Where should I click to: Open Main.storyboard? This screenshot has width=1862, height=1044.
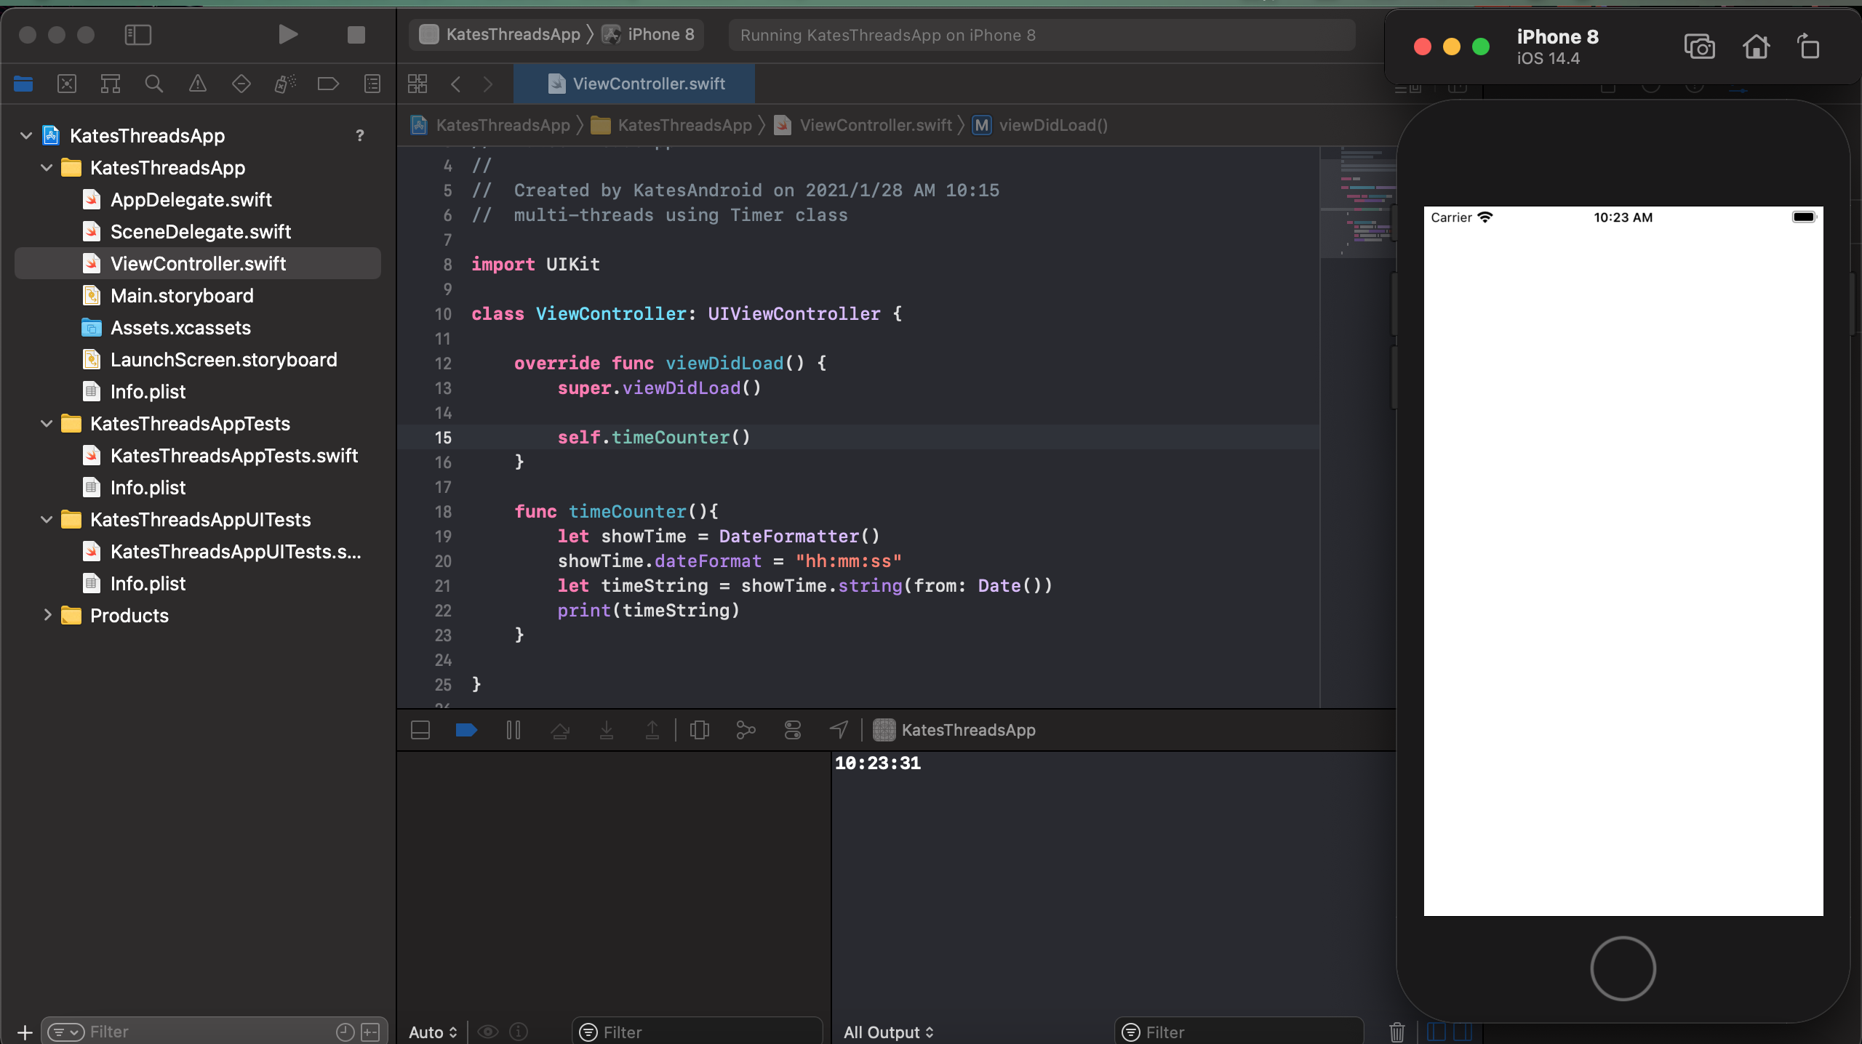(182, 295)
